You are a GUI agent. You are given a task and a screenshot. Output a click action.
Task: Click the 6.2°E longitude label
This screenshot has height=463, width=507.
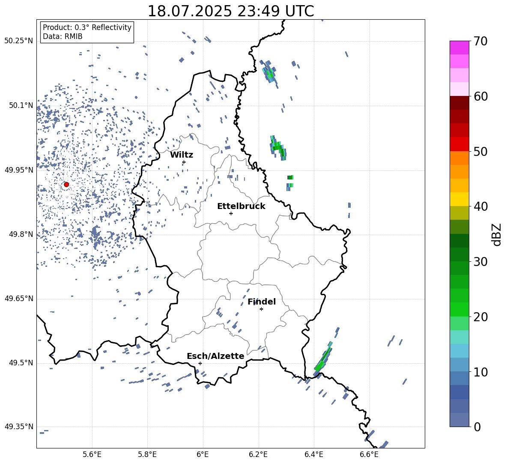(258, 454)
